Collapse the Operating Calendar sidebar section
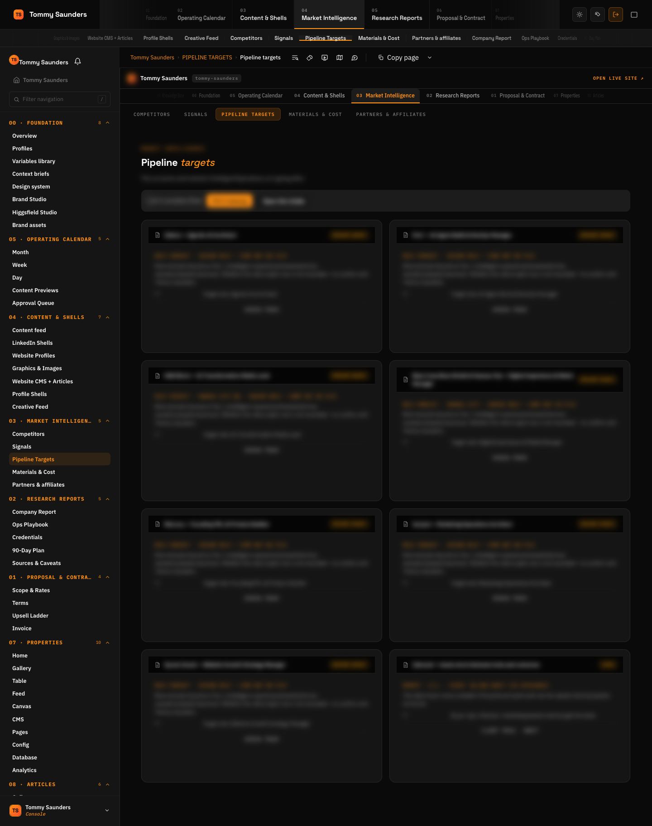The height and width of the screenshot is (826, 652). pos(108,239)
